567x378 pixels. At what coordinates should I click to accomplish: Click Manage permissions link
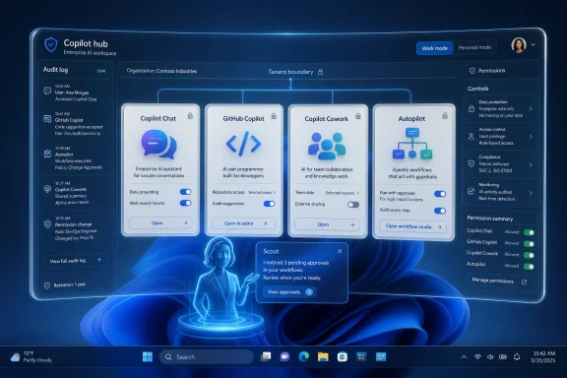pos(499,282)
